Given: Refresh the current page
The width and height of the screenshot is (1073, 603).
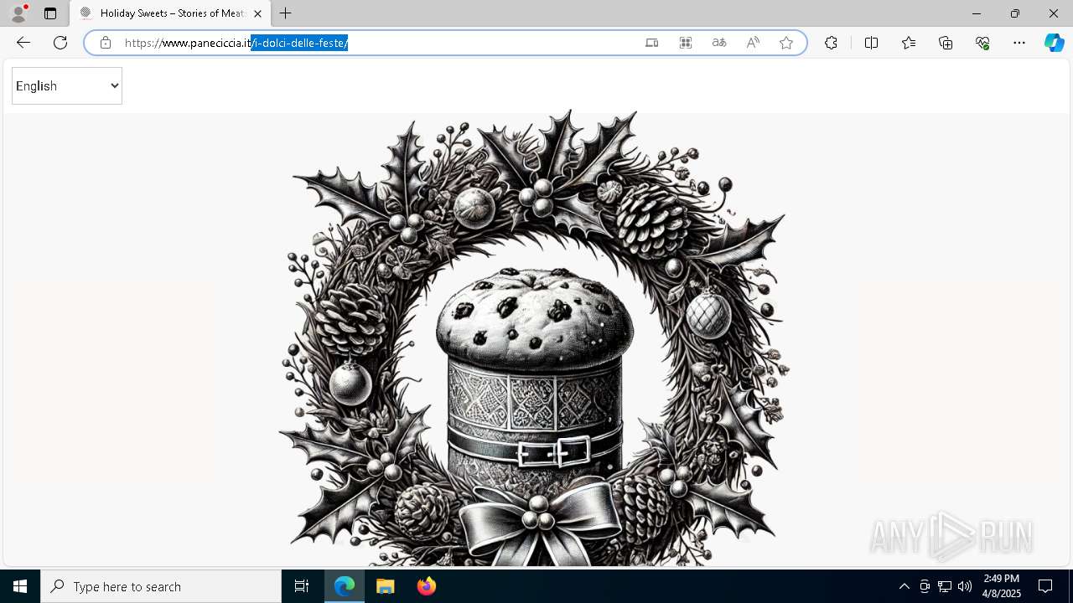Looking at the screenshot, I should (x=60, y=43).
